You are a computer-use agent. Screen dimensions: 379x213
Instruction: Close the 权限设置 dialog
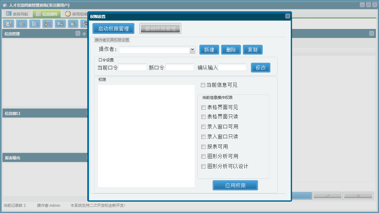288,16
